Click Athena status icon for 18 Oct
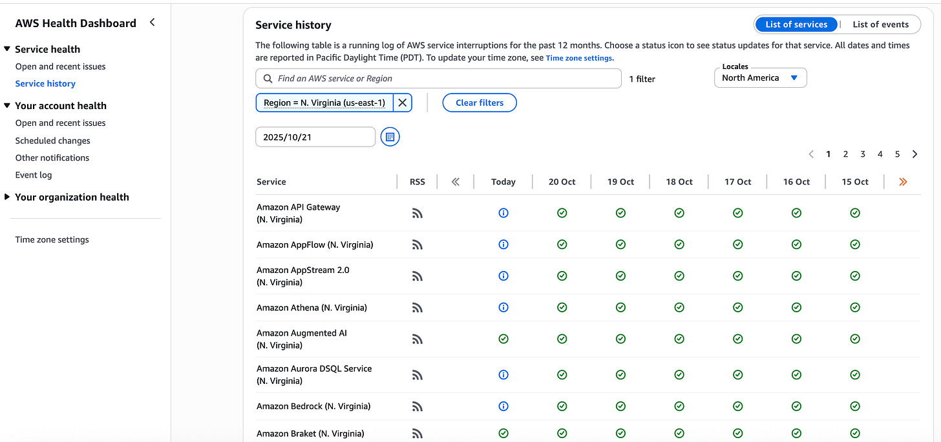 (679, 308)
